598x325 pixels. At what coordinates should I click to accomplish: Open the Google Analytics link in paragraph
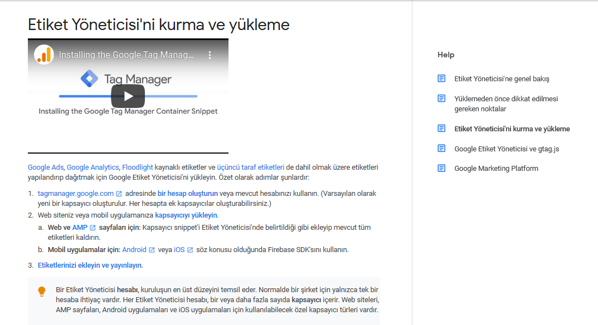(93, 168)
